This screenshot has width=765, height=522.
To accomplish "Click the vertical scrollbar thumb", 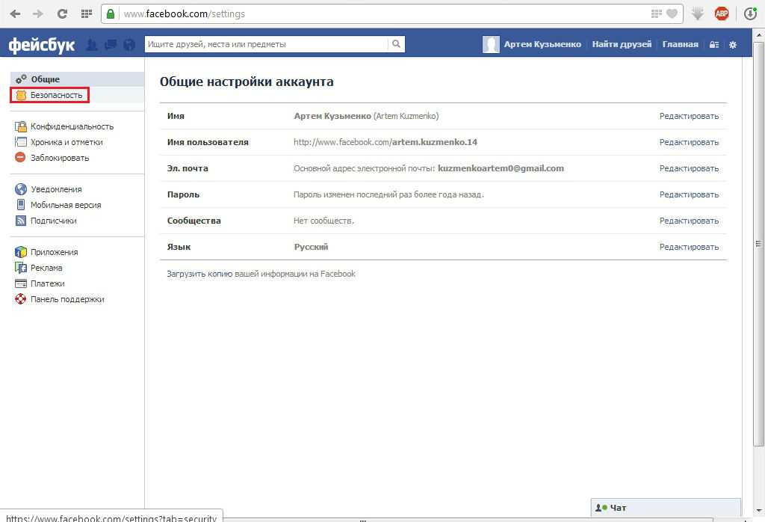I will tap(759, 243).
